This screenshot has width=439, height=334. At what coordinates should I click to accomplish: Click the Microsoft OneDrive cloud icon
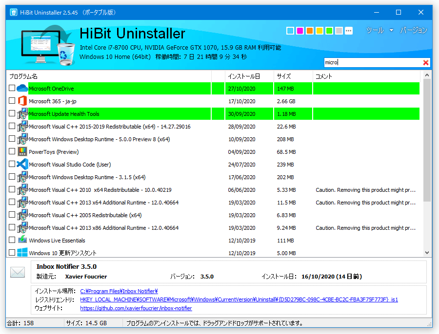[22, 88]
